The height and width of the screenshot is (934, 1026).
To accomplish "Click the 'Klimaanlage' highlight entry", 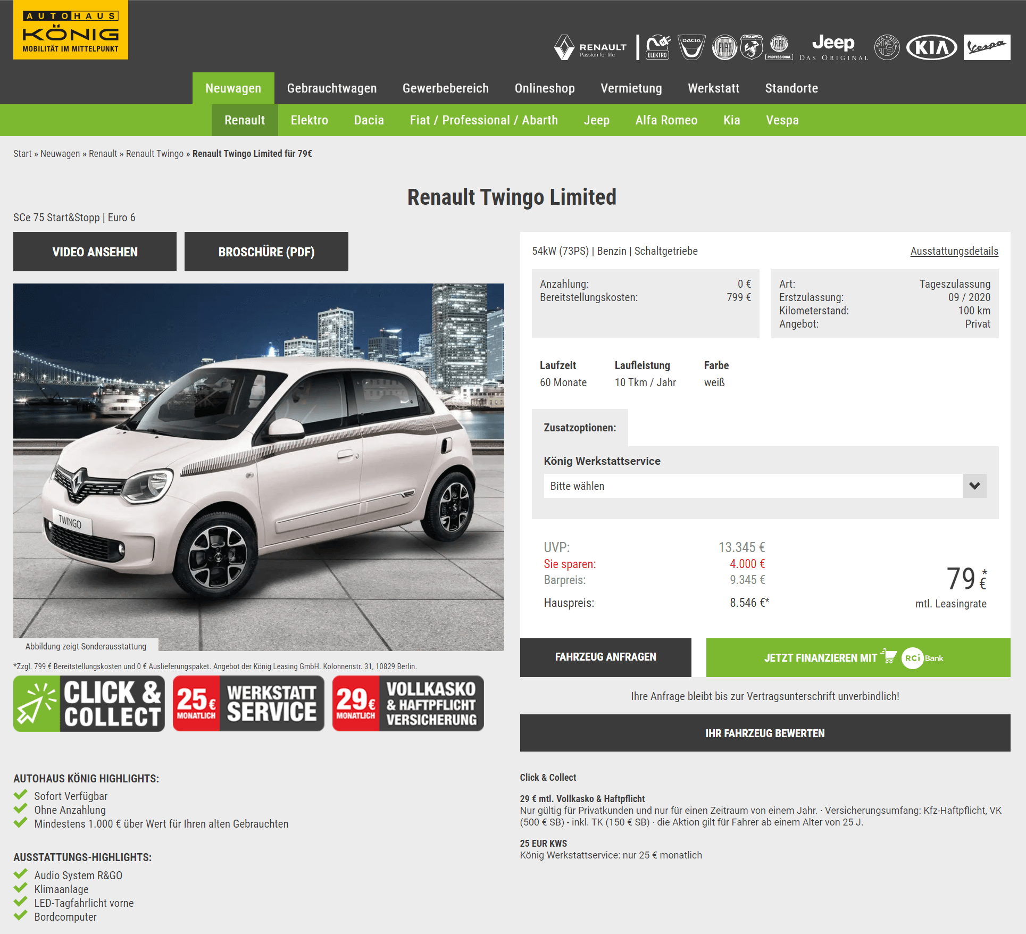I will pyautogui.click(x=61, y=889).
